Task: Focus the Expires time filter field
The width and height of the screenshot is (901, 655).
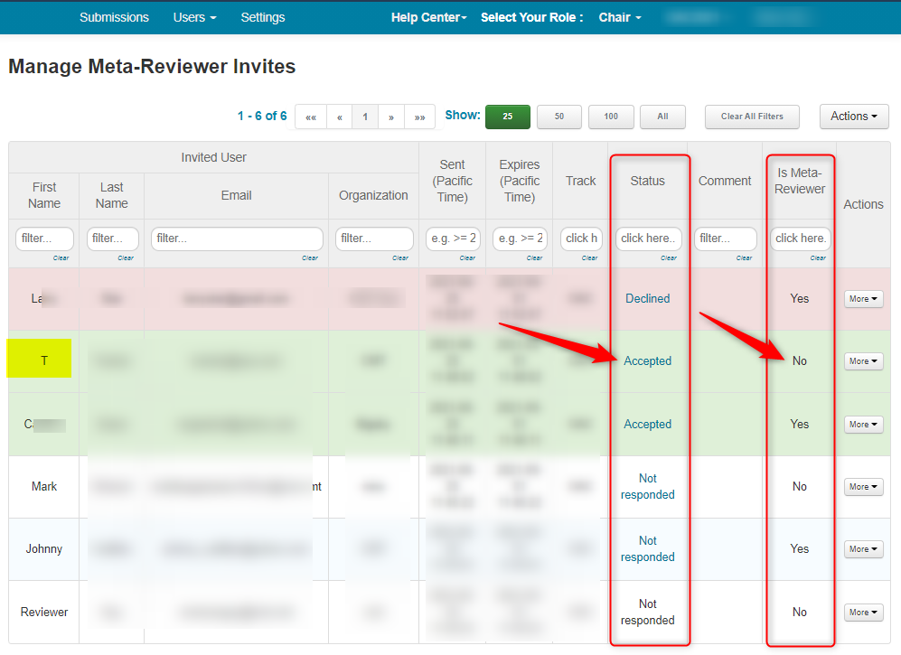Action: pyautogui.click(x=520, y=239)
